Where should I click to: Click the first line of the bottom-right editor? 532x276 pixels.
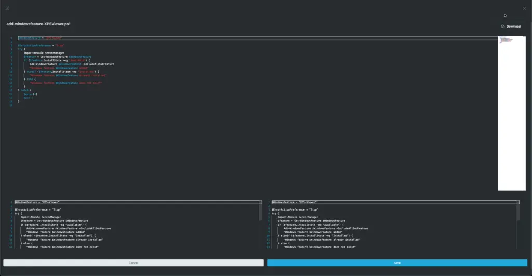(x=395, y=202)
